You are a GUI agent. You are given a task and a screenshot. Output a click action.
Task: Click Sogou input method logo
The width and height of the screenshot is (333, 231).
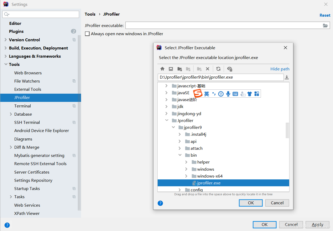(x=198, y=93)
